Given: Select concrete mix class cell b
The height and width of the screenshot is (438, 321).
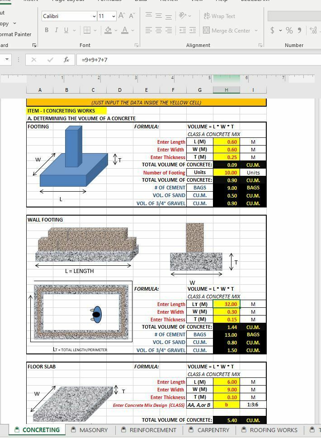Looking at the screenshot, I should pyautogui.click(x=227, y=405).
